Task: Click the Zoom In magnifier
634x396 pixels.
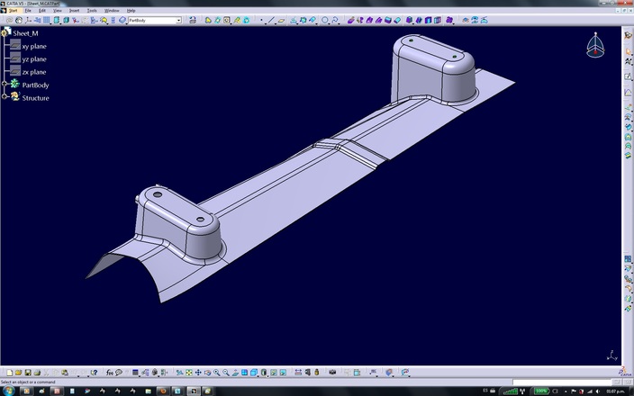Action: click(217, 373)
